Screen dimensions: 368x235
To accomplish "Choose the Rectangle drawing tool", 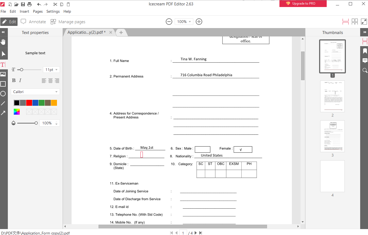I will point(4,84).
